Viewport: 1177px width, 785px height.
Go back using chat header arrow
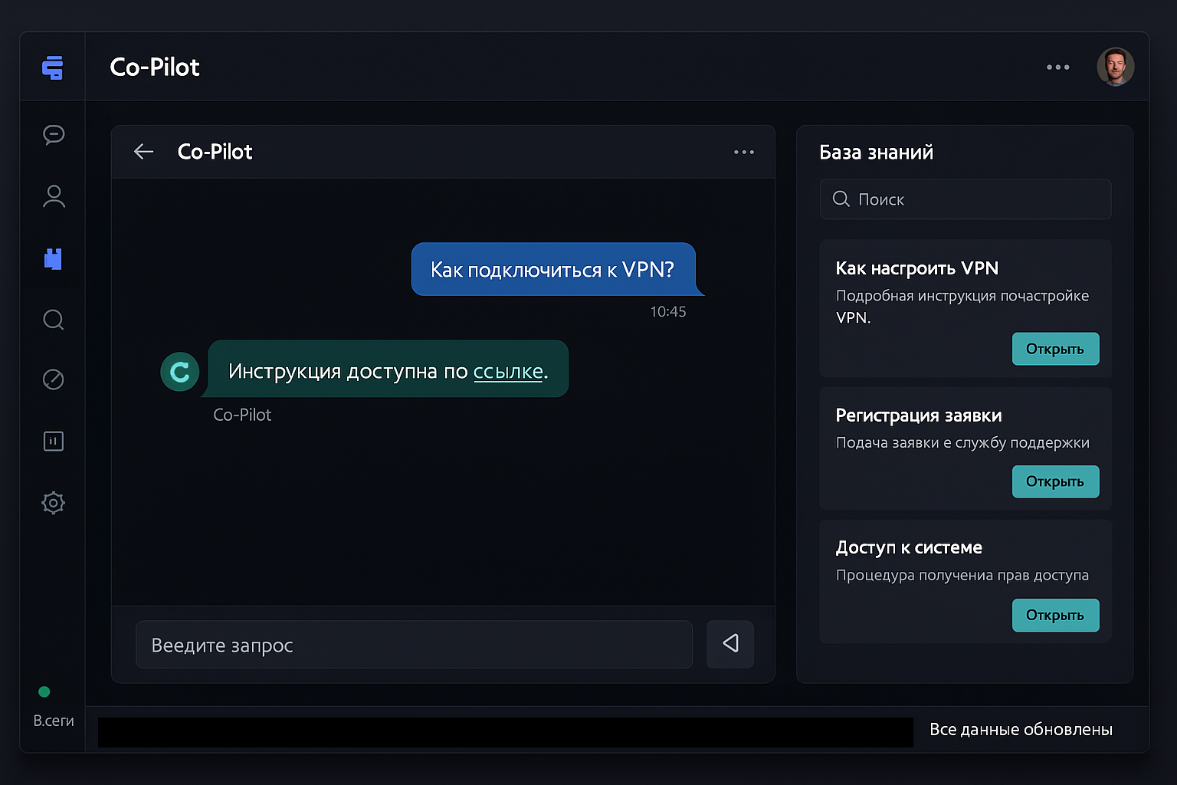point(144,152)
